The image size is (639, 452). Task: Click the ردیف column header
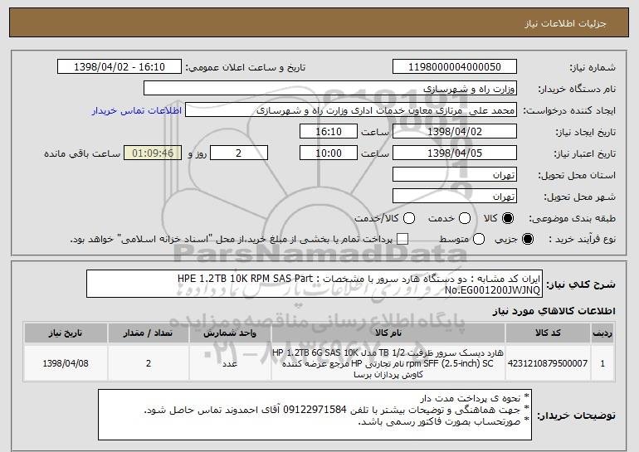[x=602, y=333]
